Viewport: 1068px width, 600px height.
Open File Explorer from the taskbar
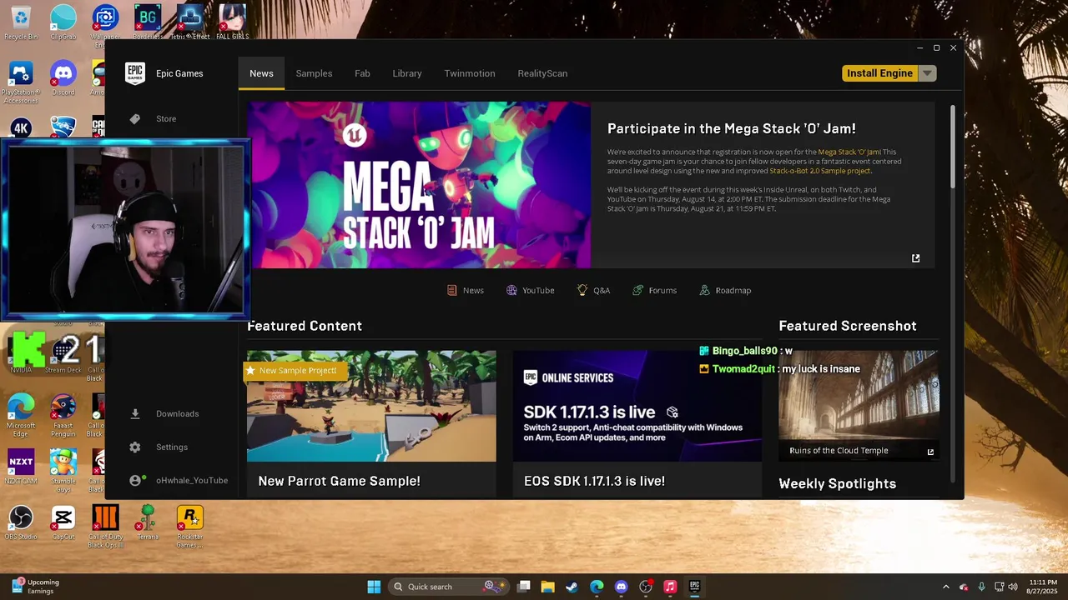[x=547, y=587]
